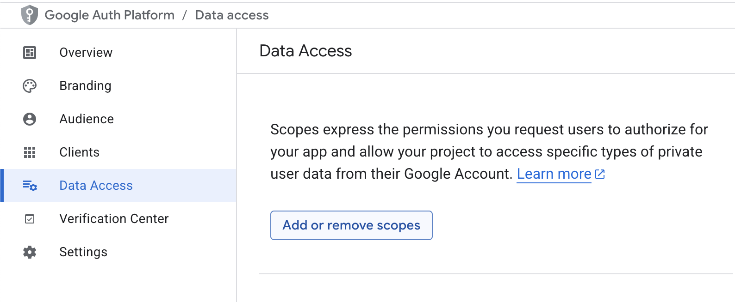This screenshot has width=735, height=302.
Task: Open the Overview sidebar entry
Action: (x=86, y=52)
